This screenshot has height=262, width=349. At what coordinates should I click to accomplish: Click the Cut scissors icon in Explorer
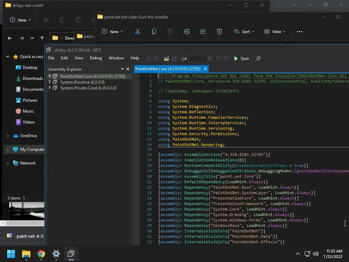pos(138,31)
